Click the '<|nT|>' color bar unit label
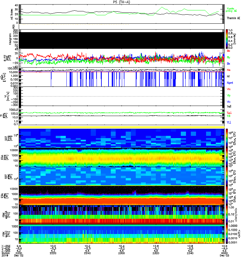The image size is (243, 260). [239, 234]
